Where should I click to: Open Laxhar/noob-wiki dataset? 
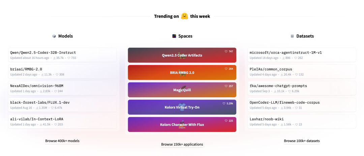[302, 121]
